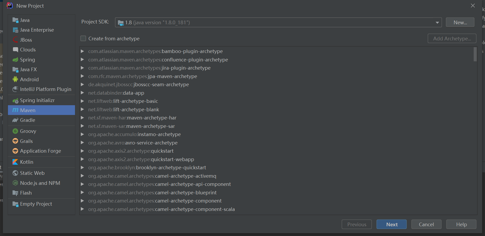This screenshot has width=485, height=236.
Task: Select Android project type
Action: 41,79
